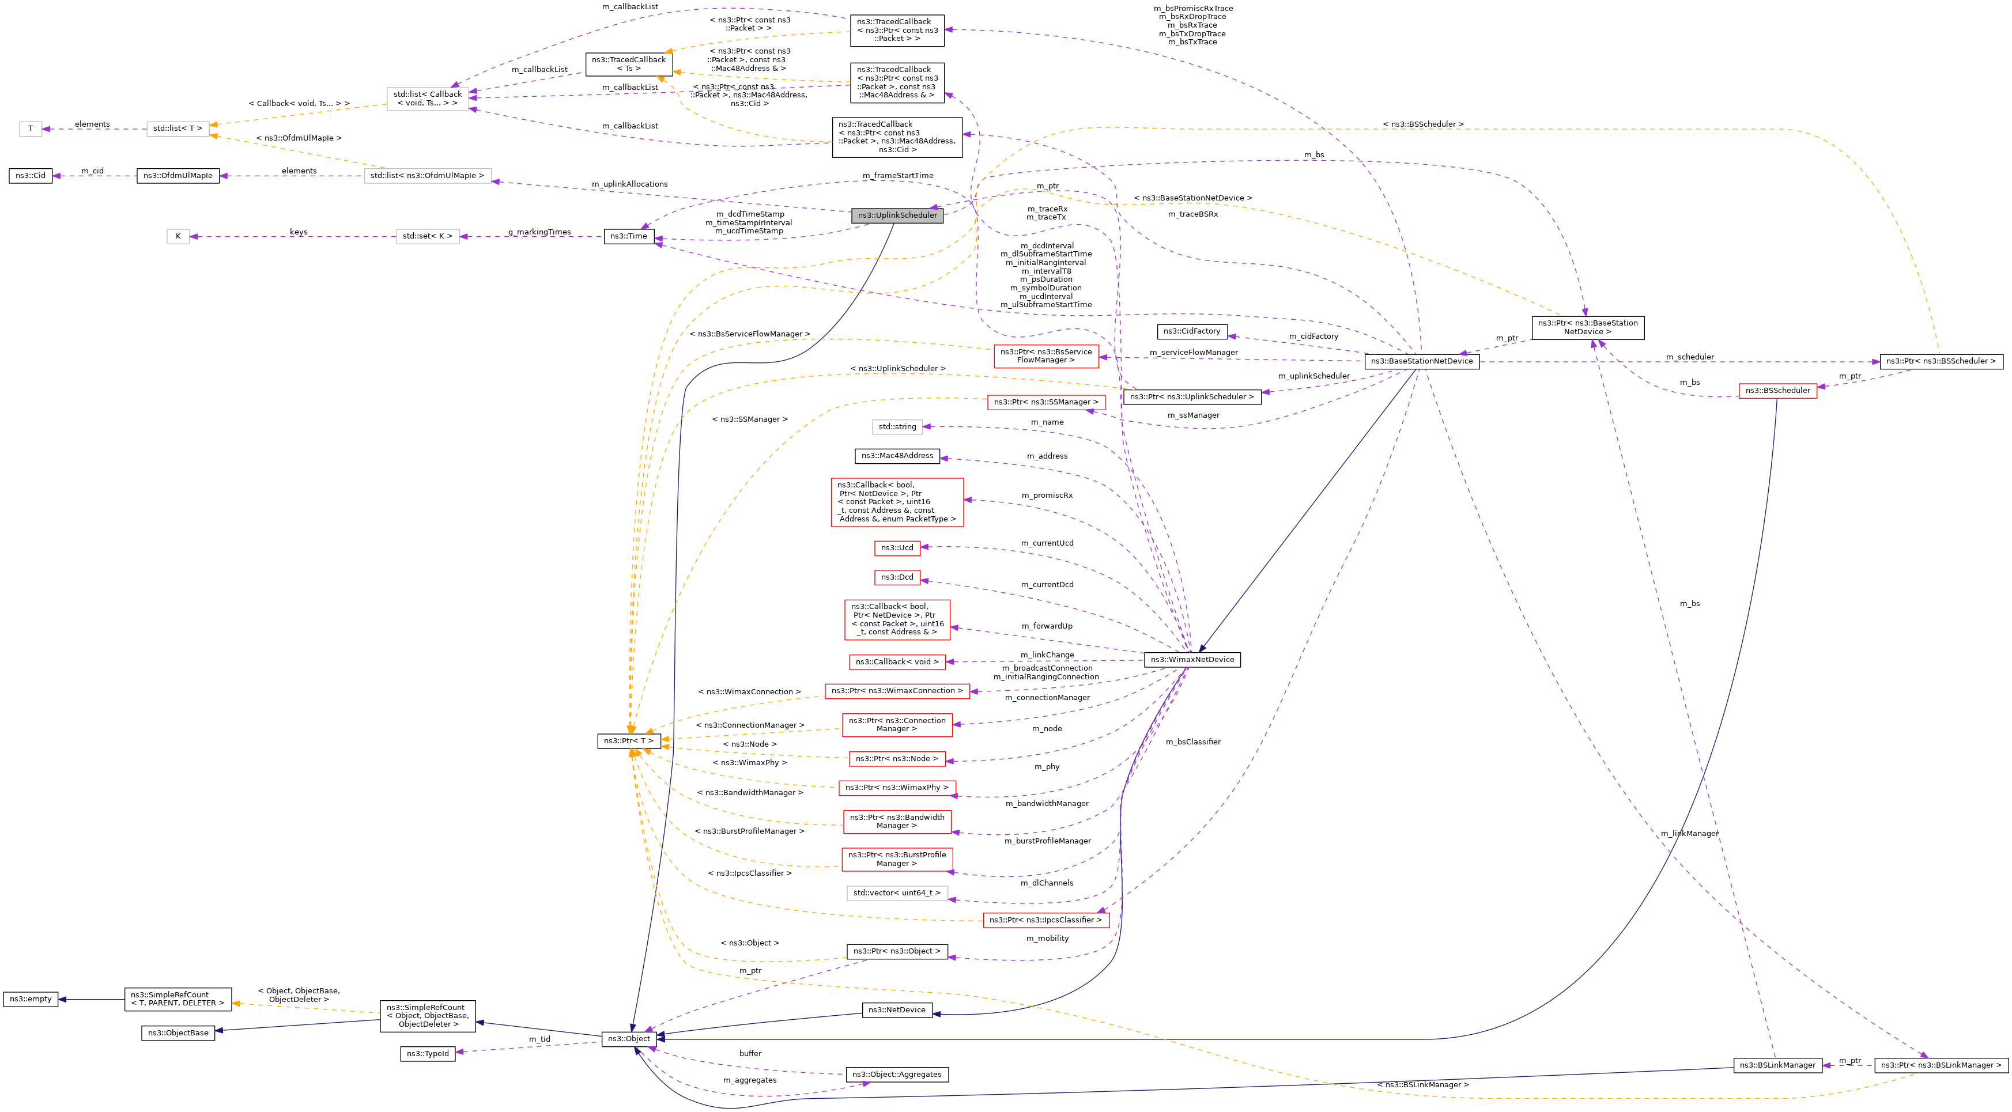This screenshot has width=2012, height=1112.
Task: Open the ns3::Ptr< ns3::Bandwidth Manager > node
Action: coord(897,822)
